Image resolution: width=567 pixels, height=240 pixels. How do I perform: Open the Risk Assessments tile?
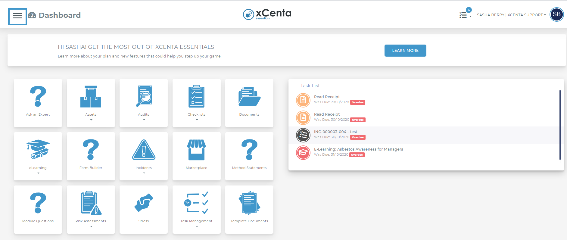(91, 210)
